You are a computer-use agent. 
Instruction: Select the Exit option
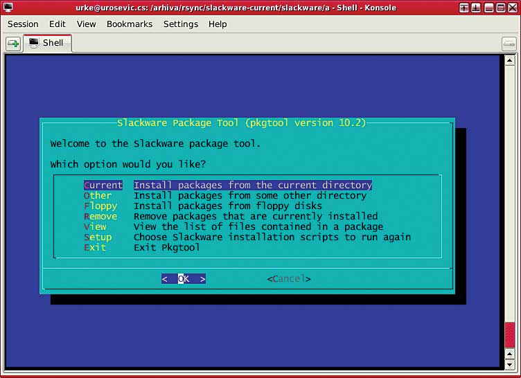tap(95, 247)
